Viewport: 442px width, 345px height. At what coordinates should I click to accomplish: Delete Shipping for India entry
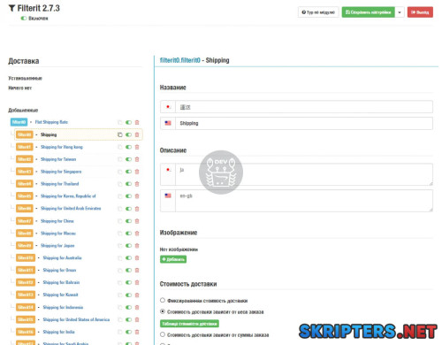[137, 332]
